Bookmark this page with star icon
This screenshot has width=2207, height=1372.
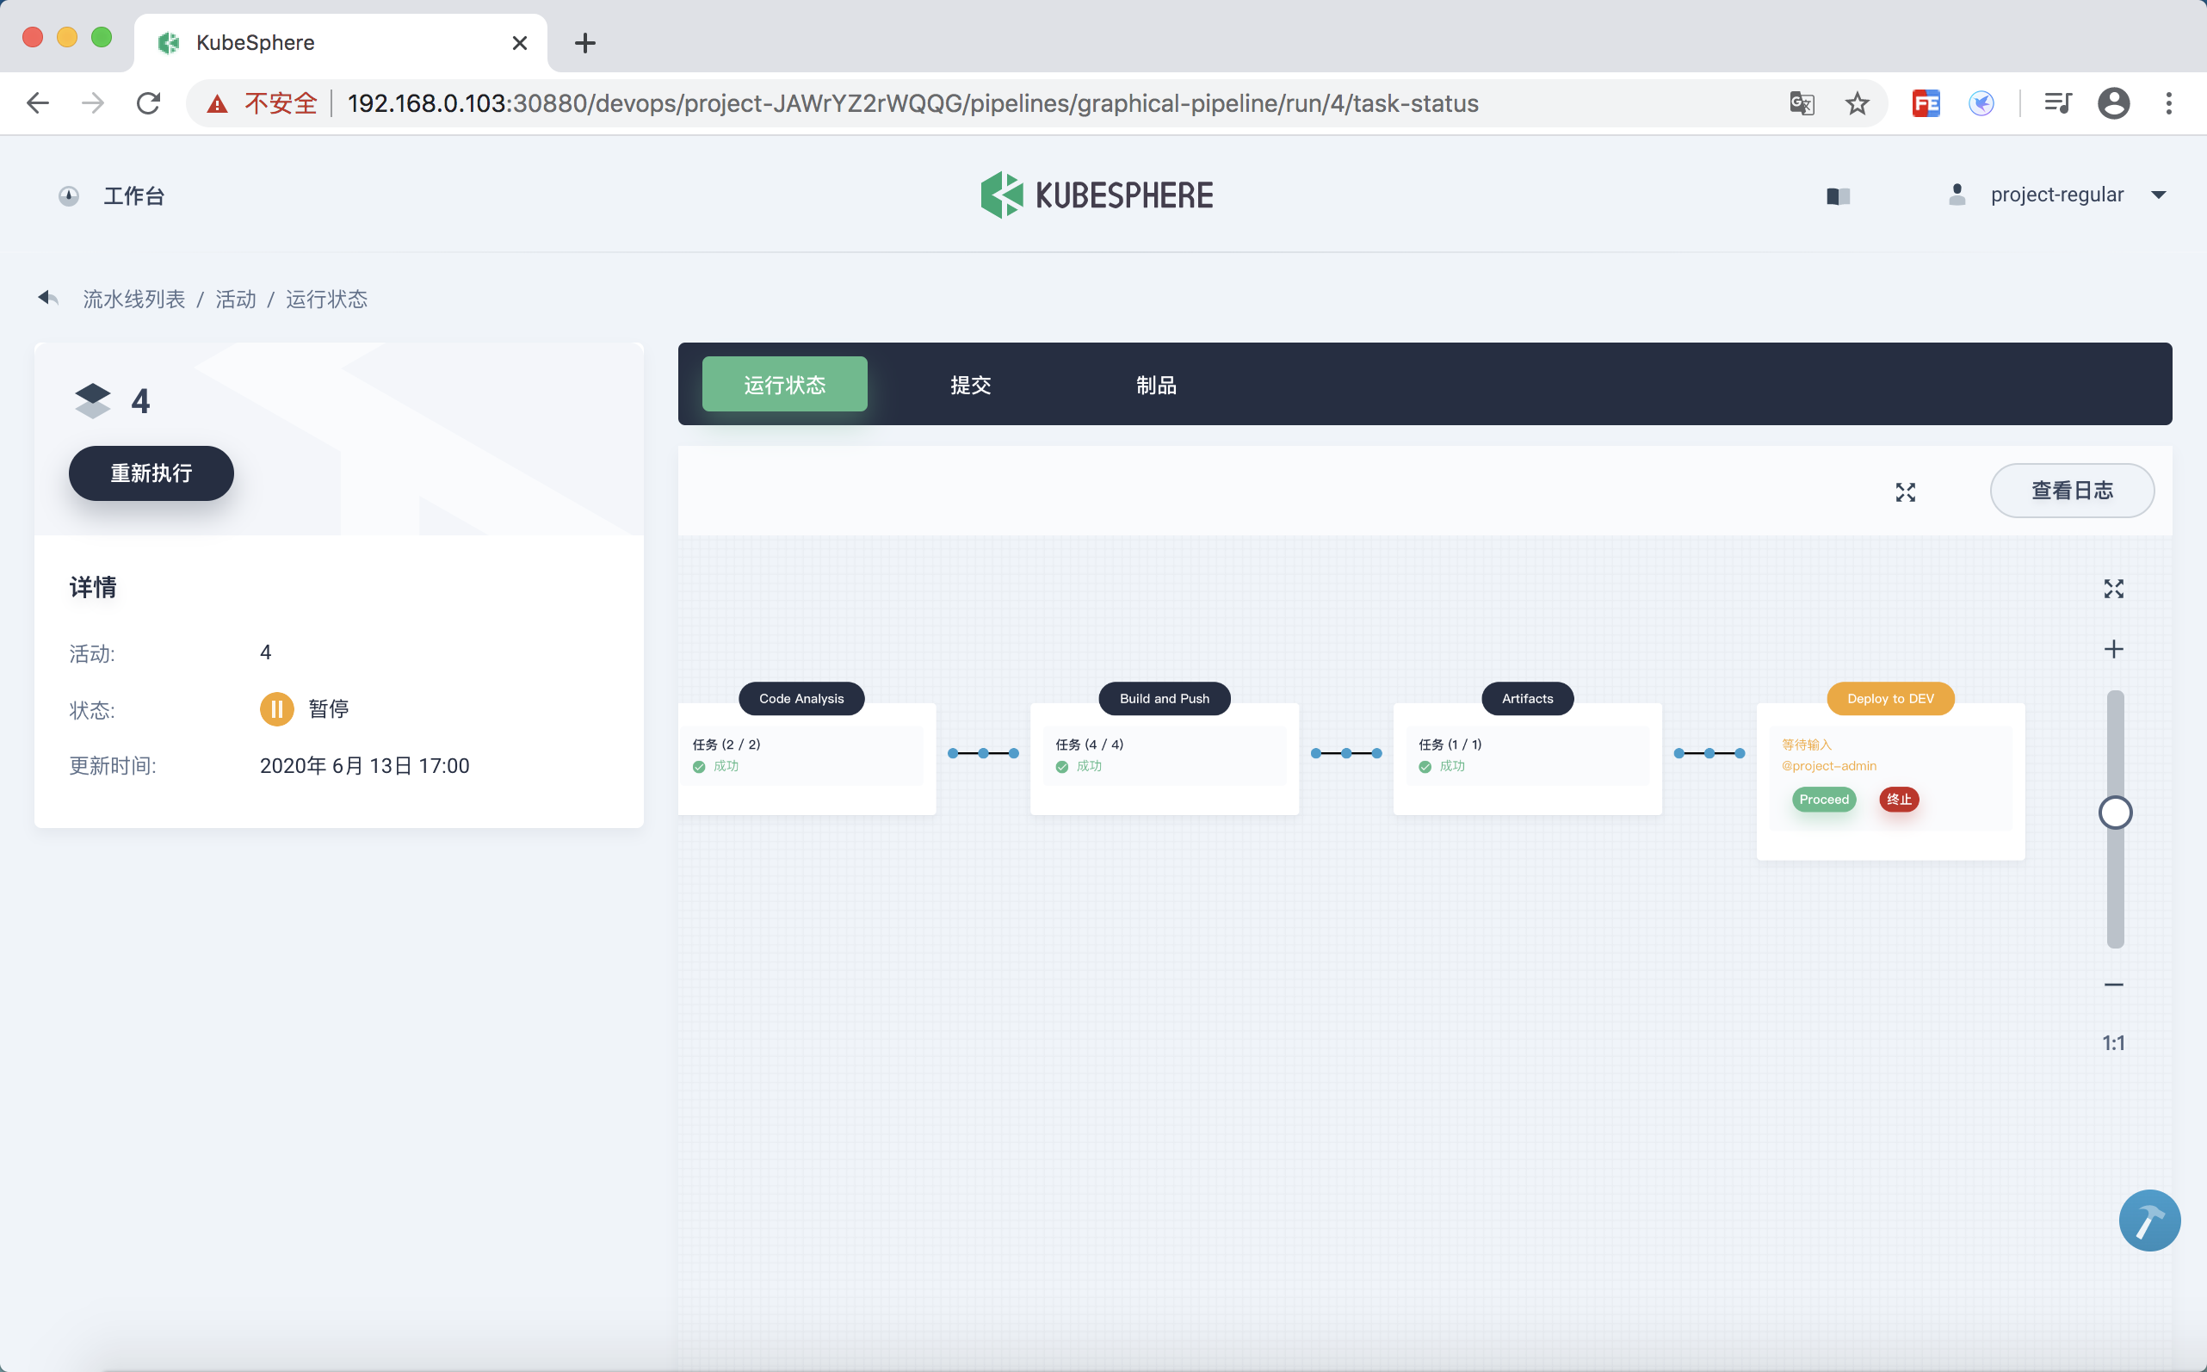click(1857, 103)
